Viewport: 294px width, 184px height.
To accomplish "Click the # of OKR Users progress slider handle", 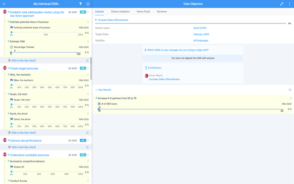I will (98, 109).
